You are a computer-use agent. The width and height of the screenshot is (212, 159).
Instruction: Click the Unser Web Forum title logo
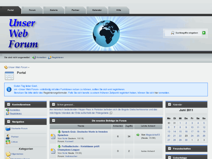point(23,34)
